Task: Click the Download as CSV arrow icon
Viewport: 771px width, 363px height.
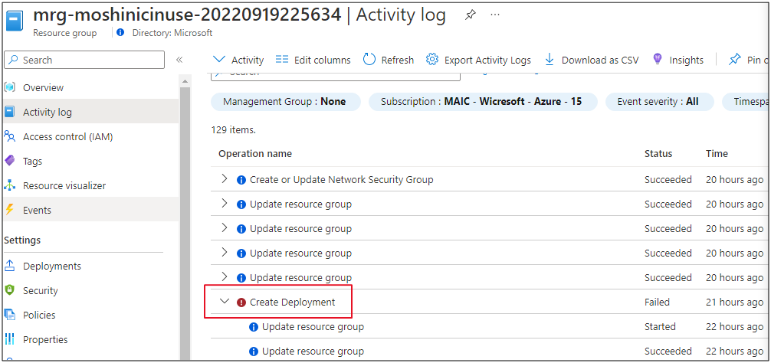Action: pos(550,60)
